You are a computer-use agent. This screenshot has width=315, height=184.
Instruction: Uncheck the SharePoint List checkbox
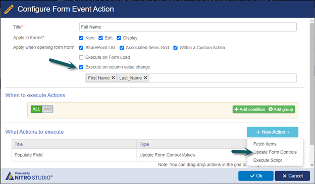[x=81, y=48]
